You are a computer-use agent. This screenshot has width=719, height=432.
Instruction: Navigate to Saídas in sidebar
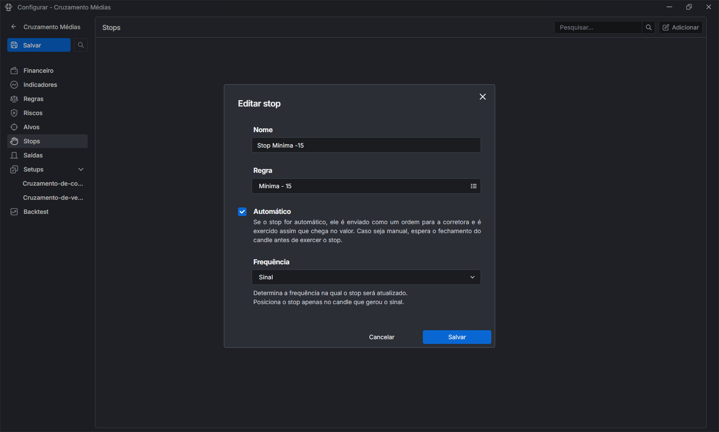coord(33,155)
